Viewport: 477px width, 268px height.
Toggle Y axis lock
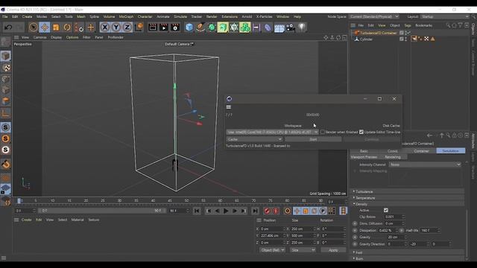click(x=116, y=28)
